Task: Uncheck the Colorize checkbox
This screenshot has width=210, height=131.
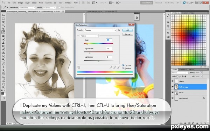Action: point(123,65)
